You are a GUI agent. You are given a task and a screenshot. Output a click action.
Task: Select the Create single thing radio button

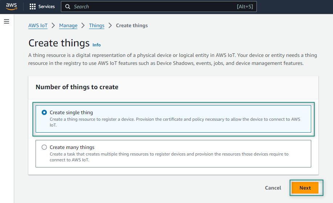(x=44, y=113)
